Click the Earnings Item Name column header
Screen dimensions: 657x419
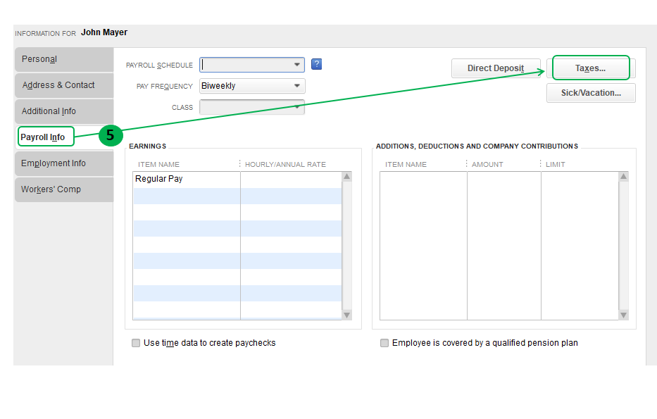tap(159, 165)
